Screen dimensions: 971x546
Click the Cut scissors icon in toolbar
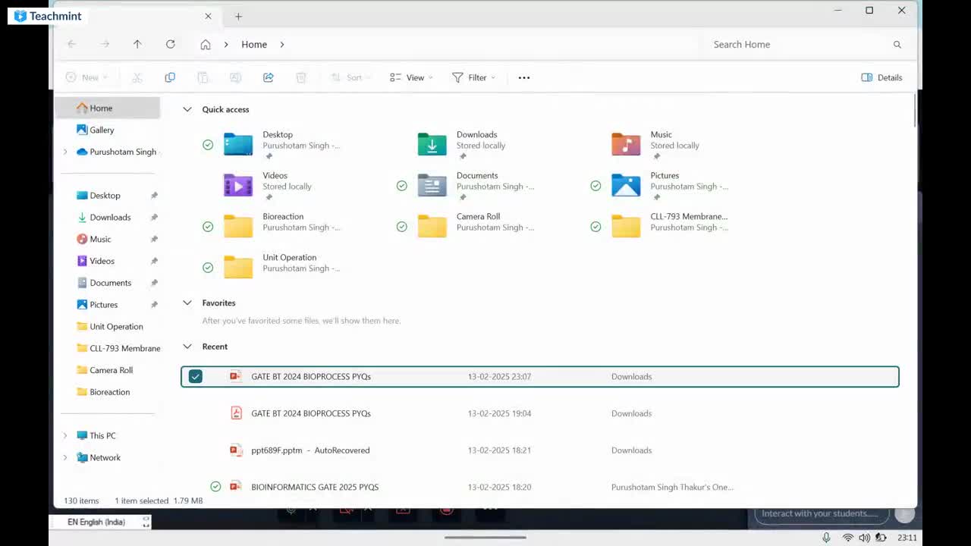point(137,77)
